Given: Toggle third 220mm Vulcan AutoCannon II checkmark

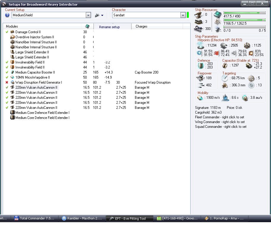Looking at the screenshot, I should (x=7, y=97).
